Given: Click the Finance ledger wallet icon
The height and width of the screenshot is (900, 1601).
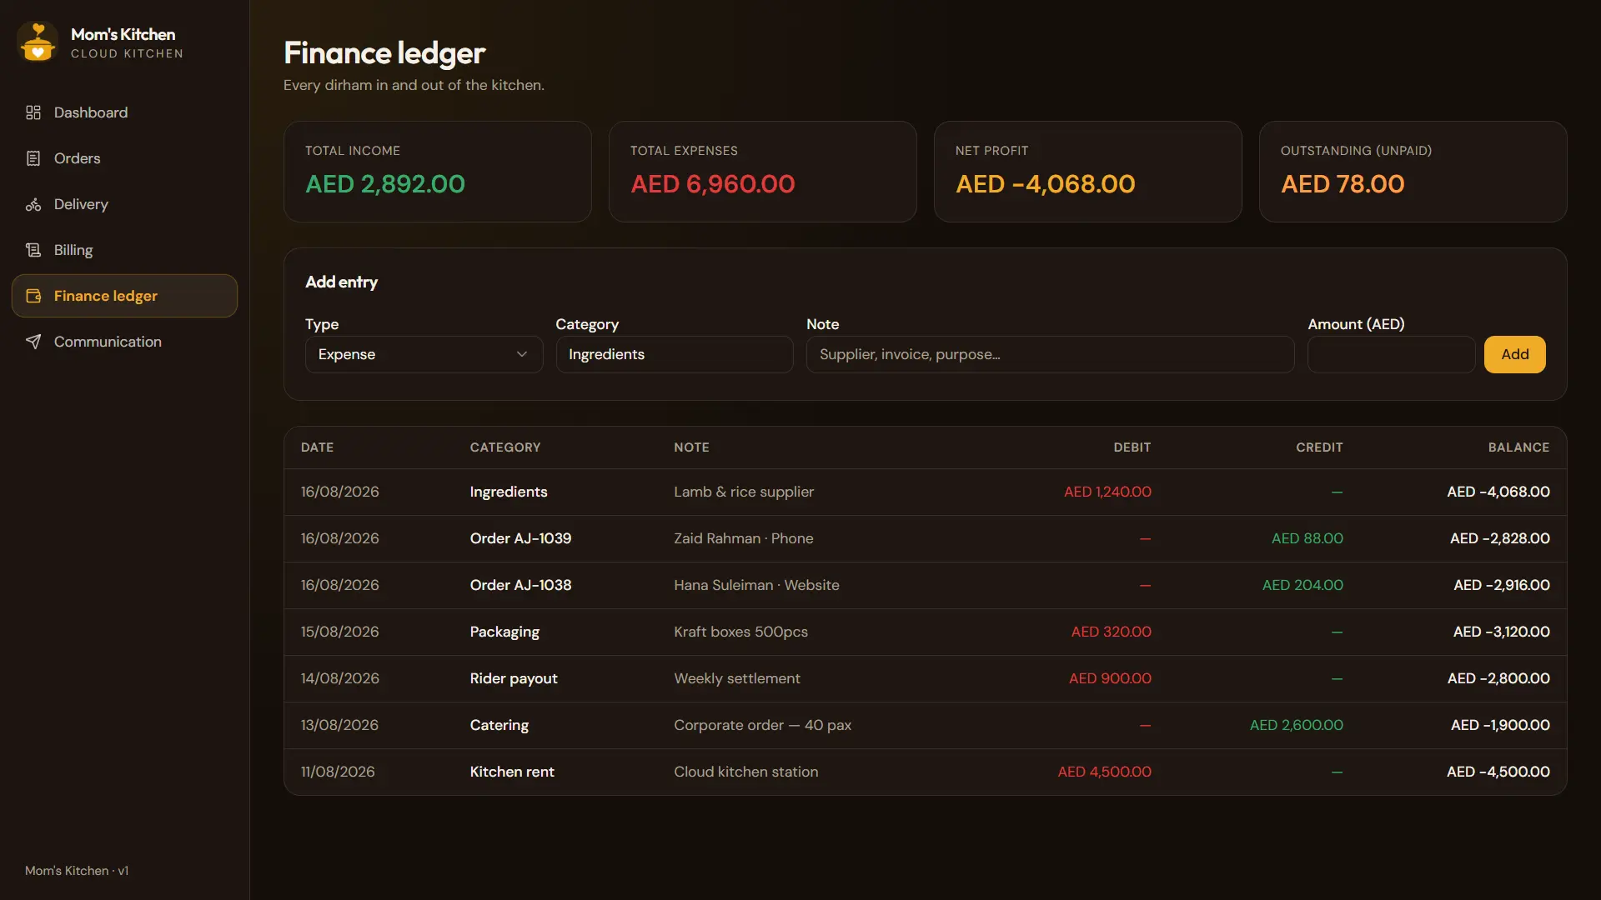Looking at the screenshot, I should 33,296.
